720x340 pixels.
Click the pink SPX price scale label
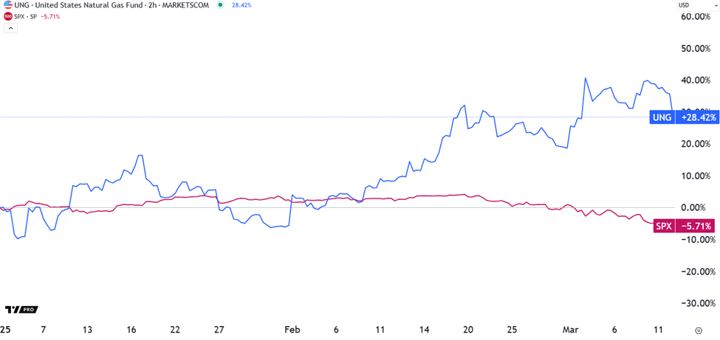pyautogui.click(x=663, y=226)
